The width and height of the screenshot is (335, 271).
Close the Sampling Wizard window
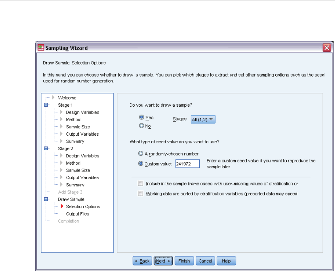327,48
